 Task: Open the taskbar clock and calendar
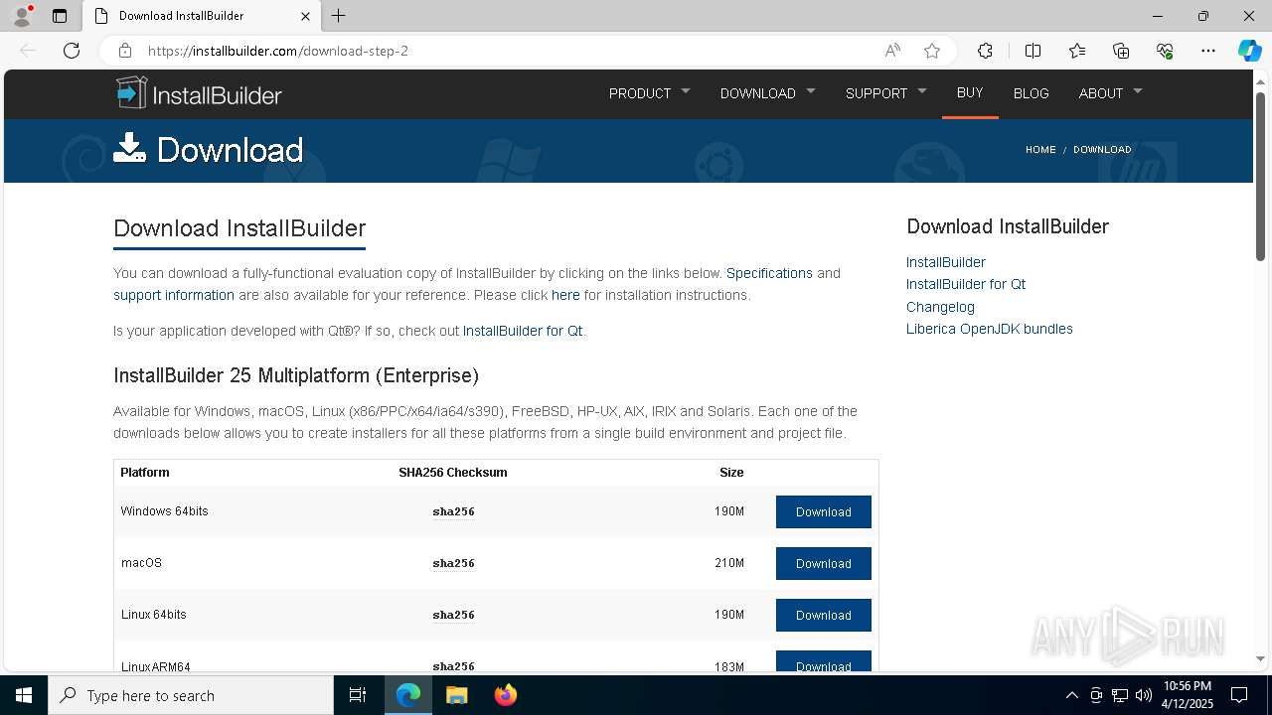1187,695
